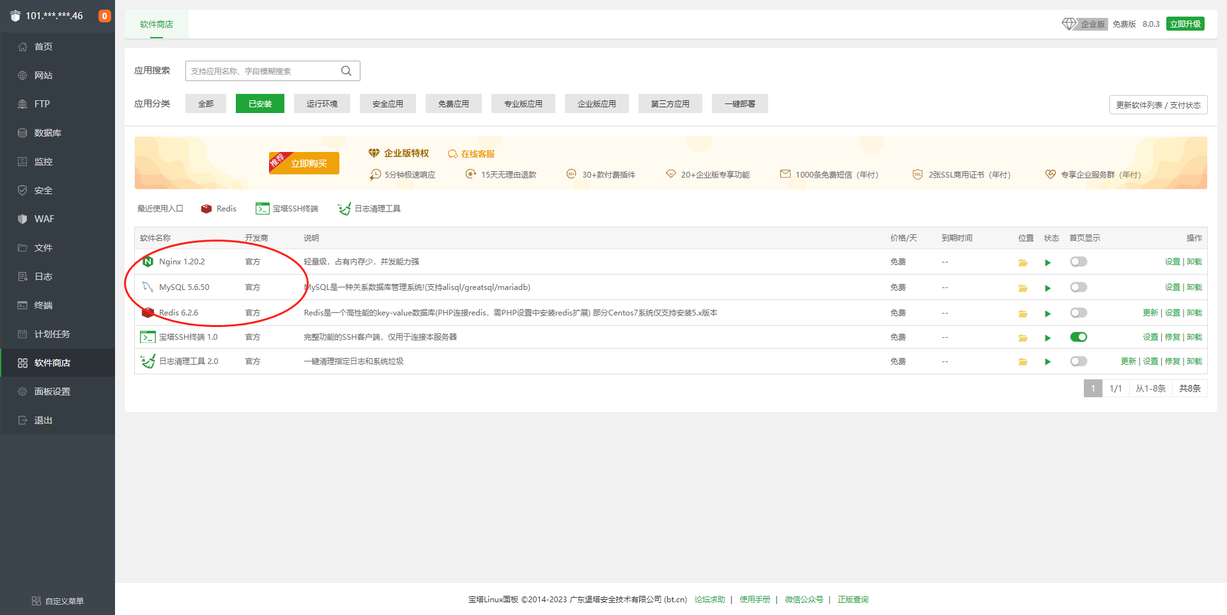This screenshot has width=1227, height=615.
Task: Open 日志清理工具 from recent shortcuts
Action: tap(369, 209)
